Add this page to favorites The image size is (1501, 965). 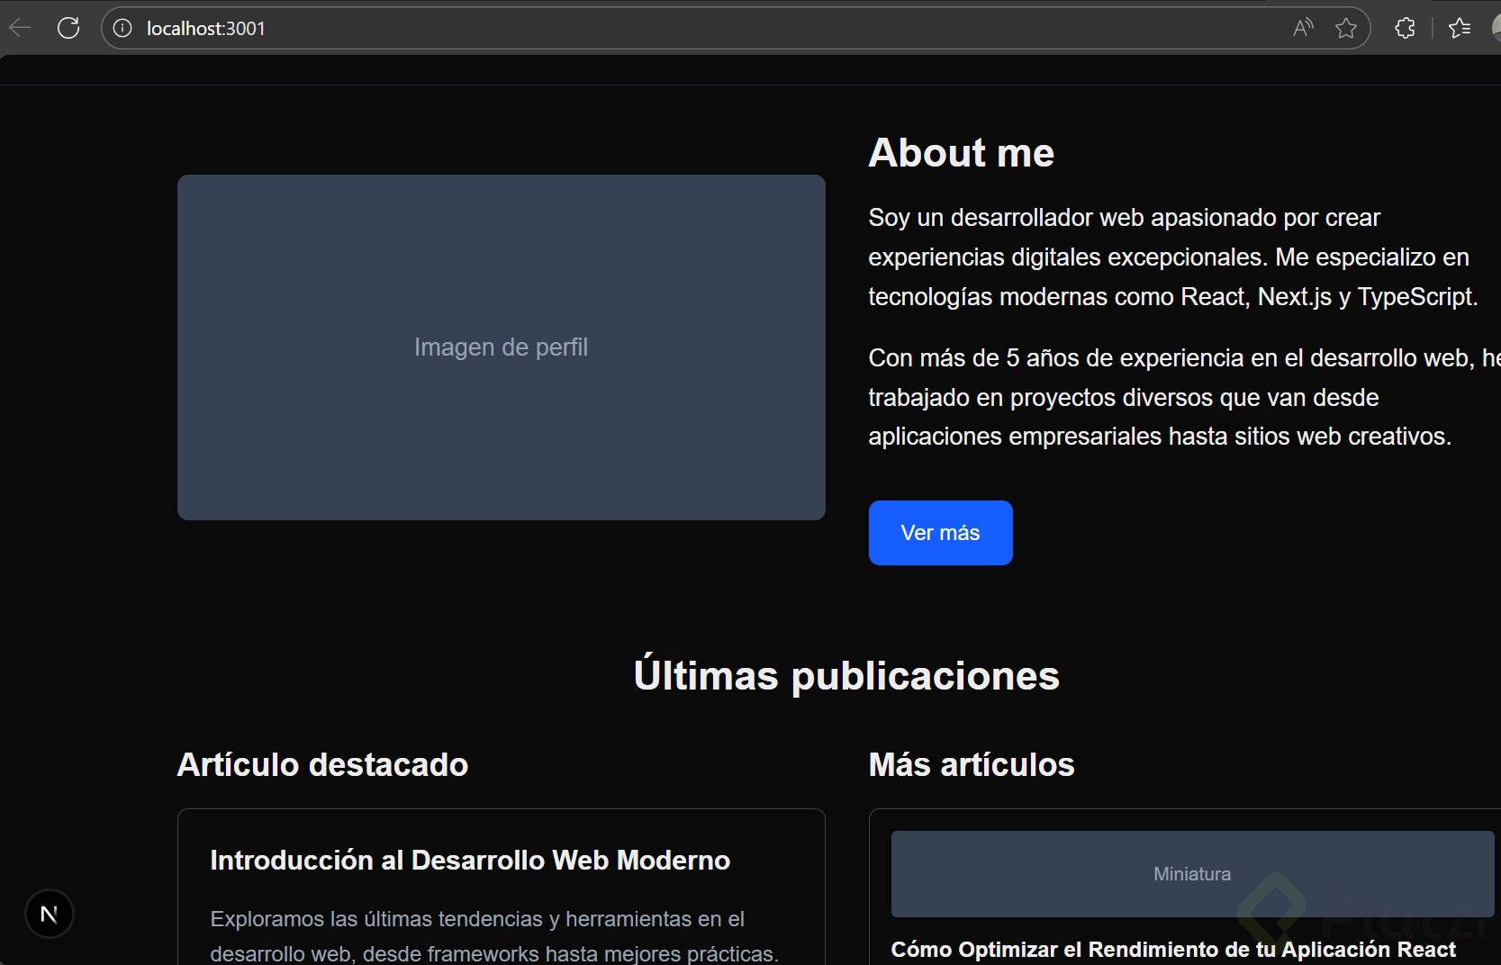[1346, 28]
